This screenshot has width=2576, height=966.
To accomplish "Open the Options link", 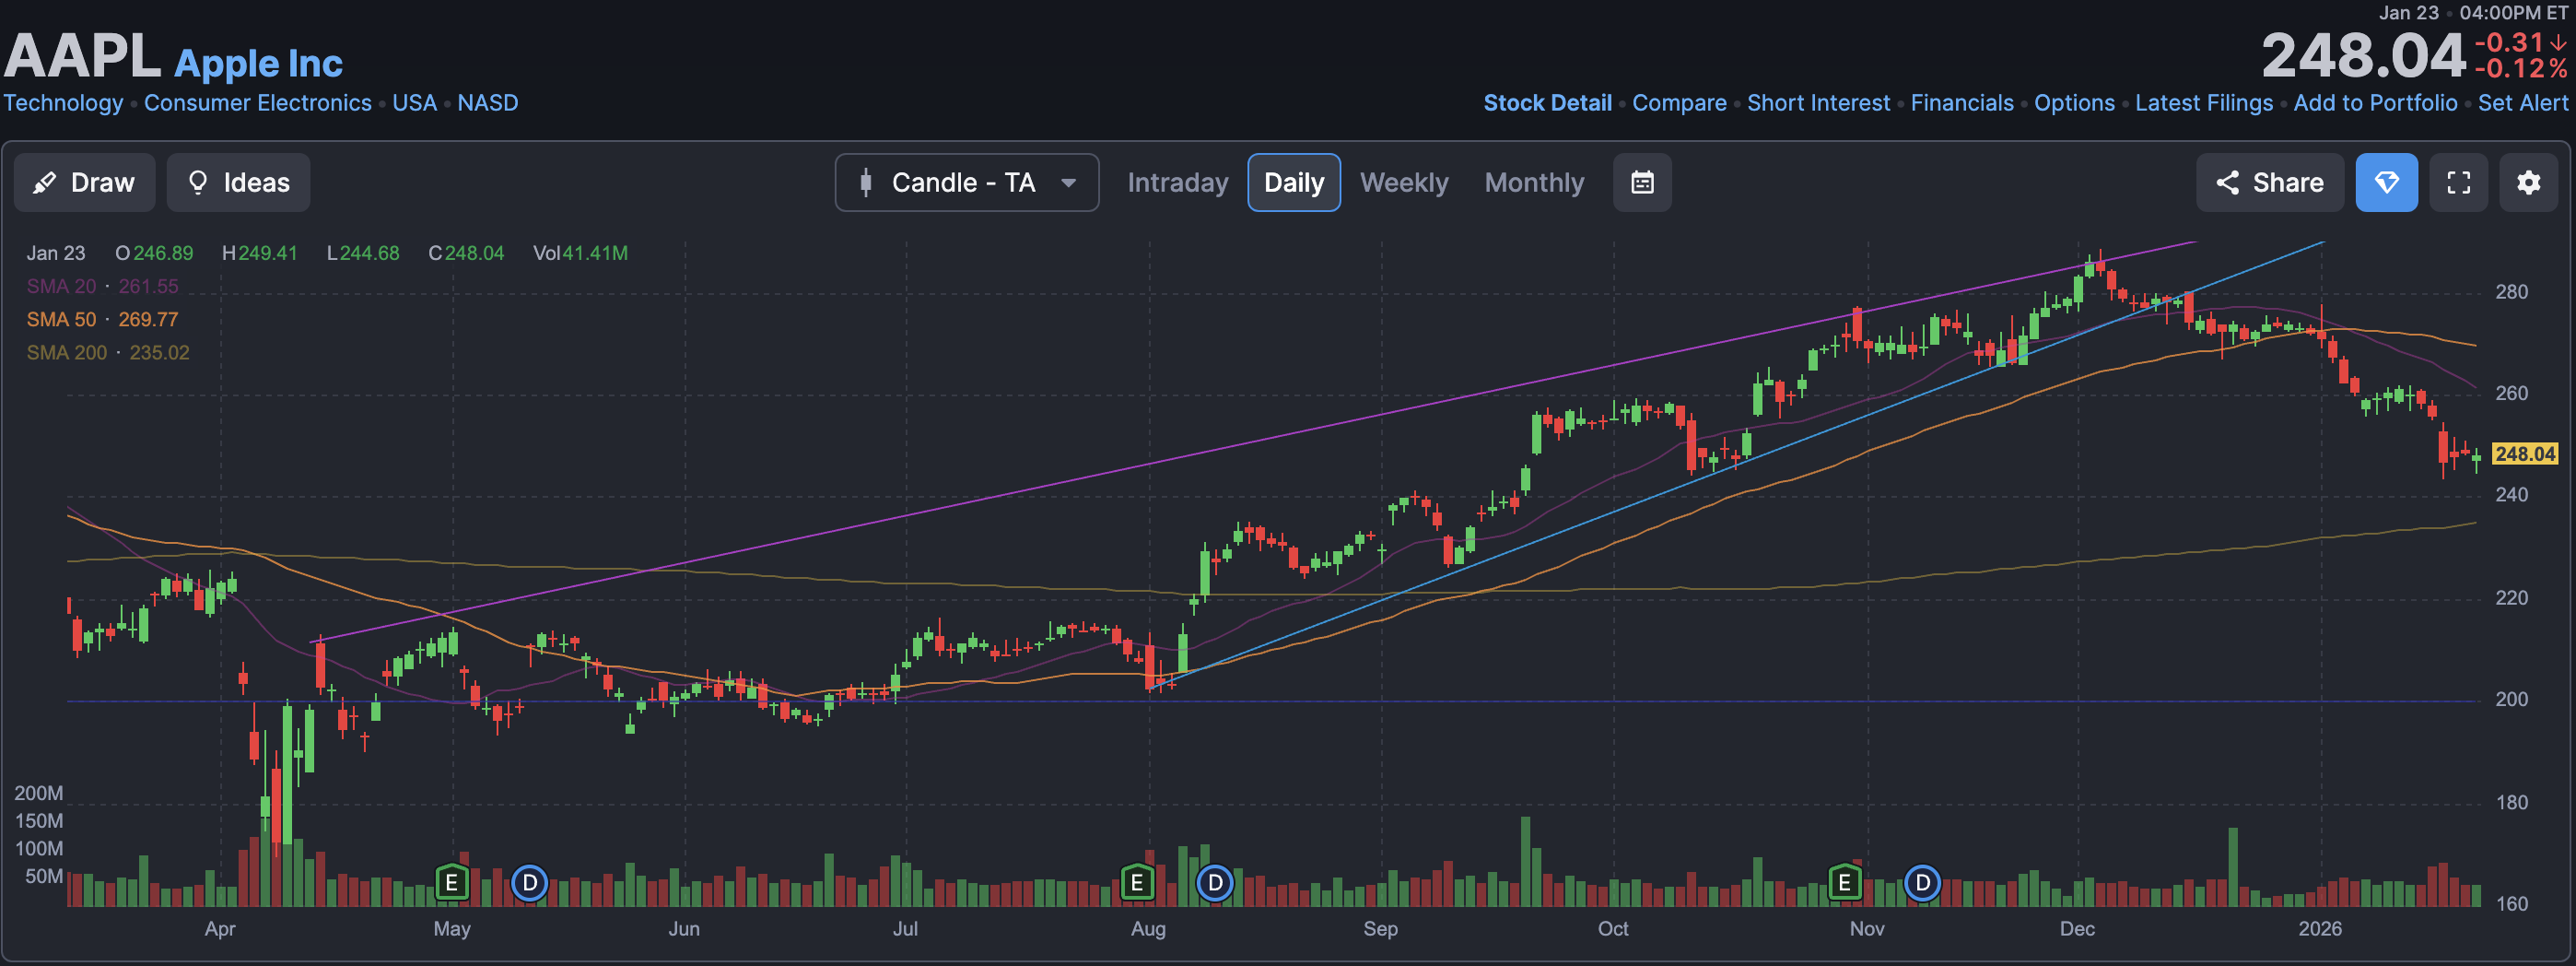I will 2074,102.
